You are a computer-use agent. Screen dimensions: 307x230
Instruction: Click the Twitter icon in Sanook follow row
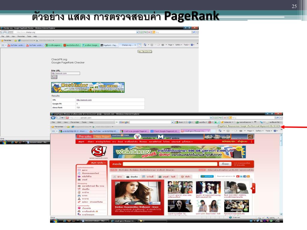pyautogui.click(x=241, y=176)
